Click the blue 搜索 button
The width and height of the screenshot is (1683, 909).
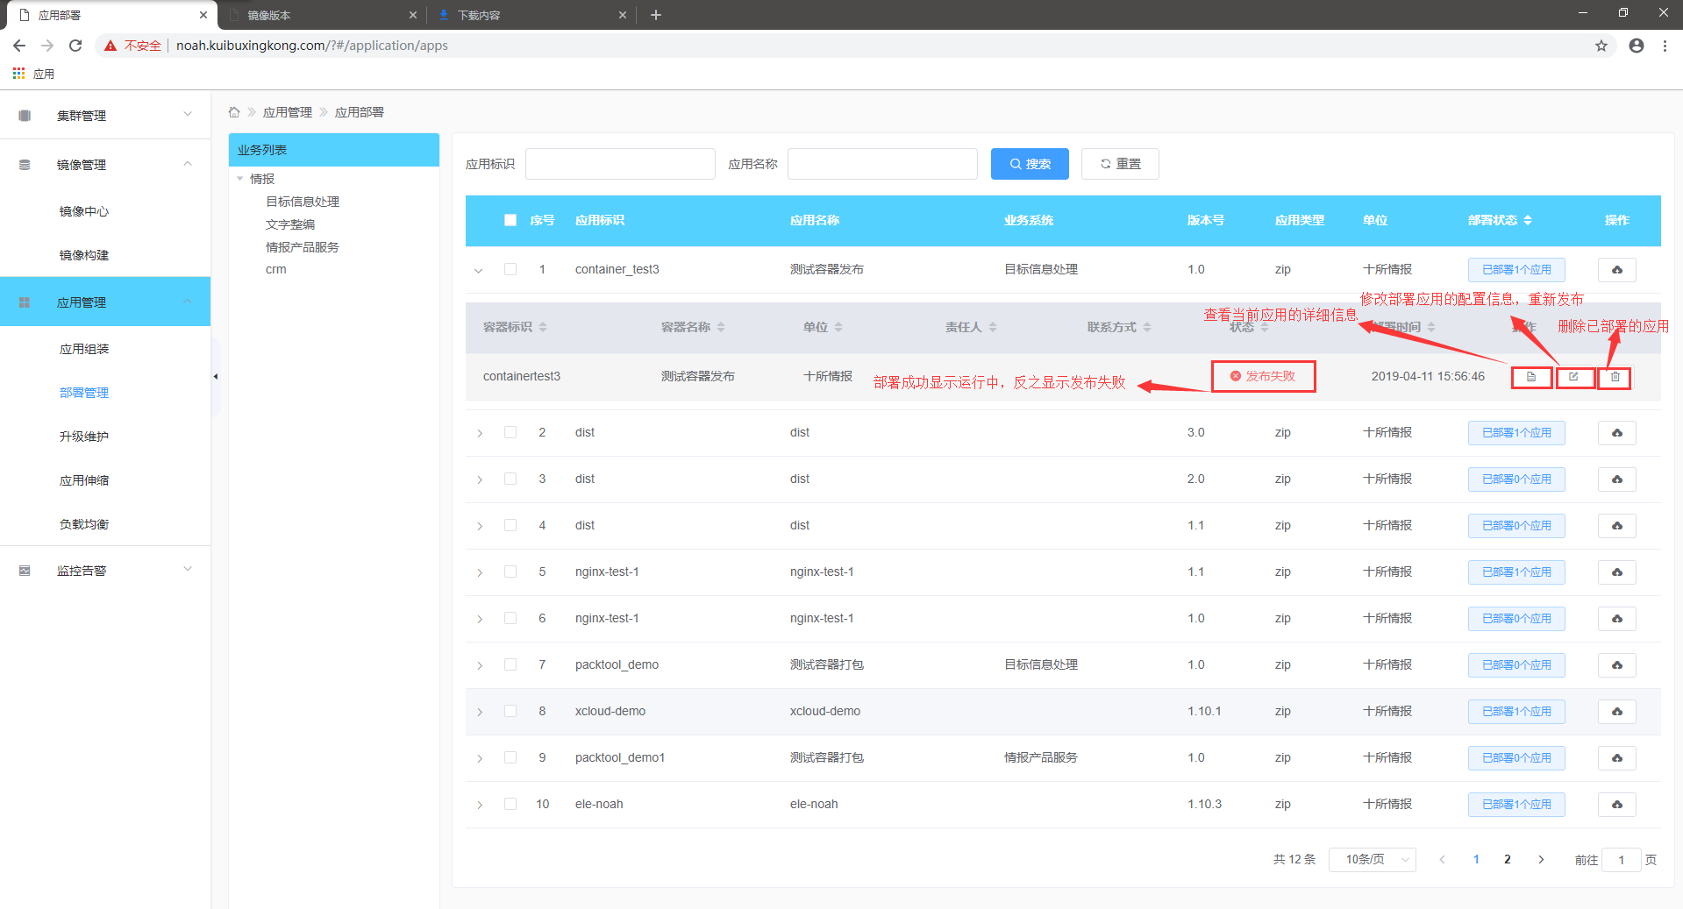(1030, 164)
